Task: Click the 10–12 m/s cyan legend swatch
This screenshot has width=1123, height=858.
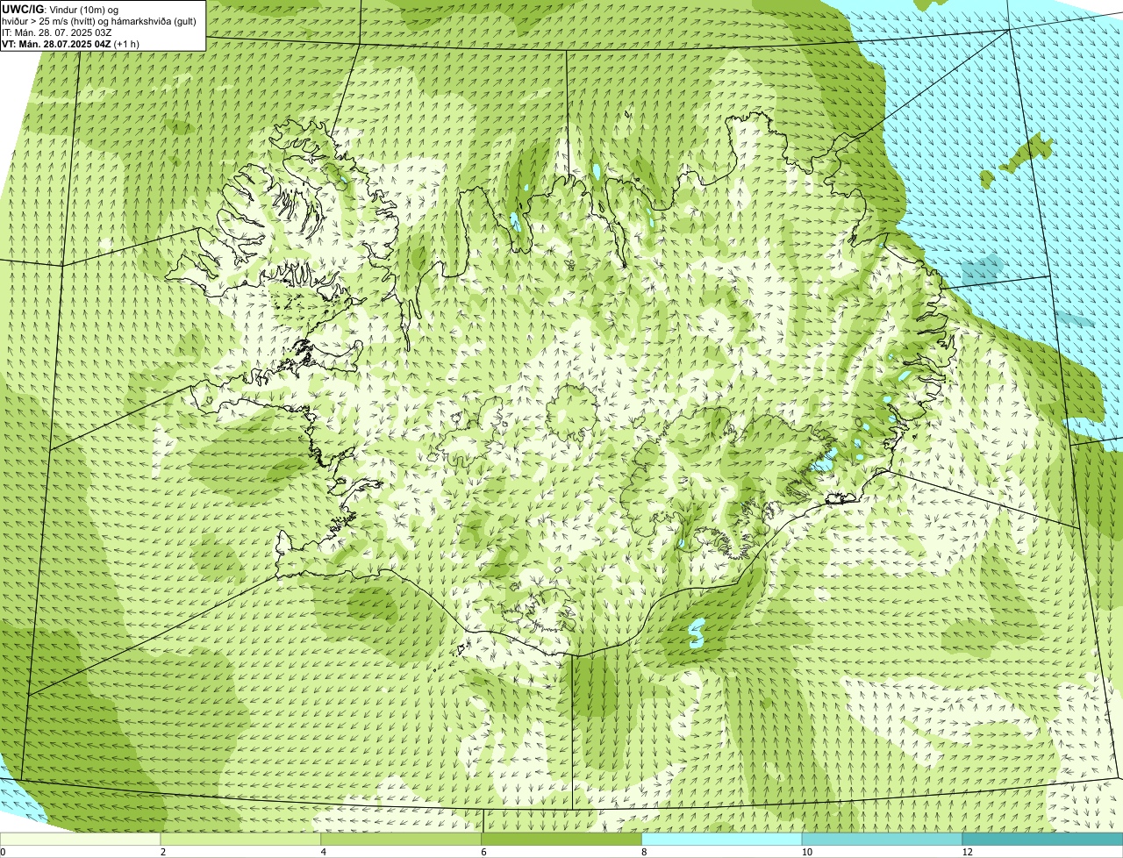Action: pos(883,840)
